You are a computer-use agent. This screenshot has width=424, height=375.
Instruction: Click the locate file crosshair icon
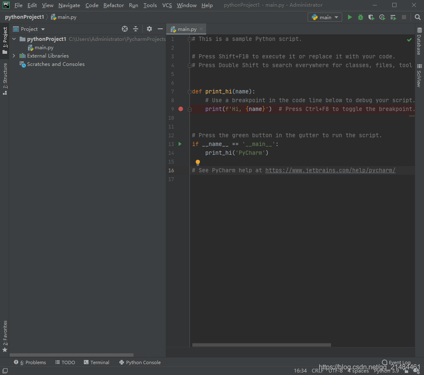125,29
